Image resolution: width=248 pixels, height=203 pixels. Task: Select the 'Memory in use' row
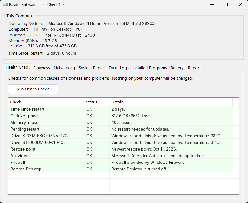121,123
